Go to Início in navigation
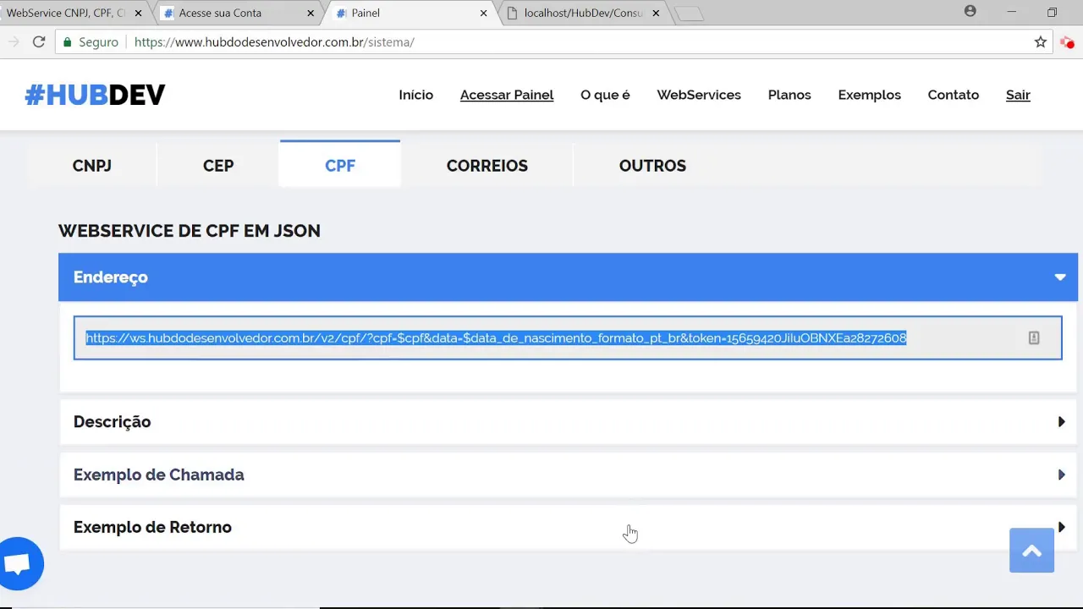The width and height of the screenshot is (1083, 609). pos(416,95)
